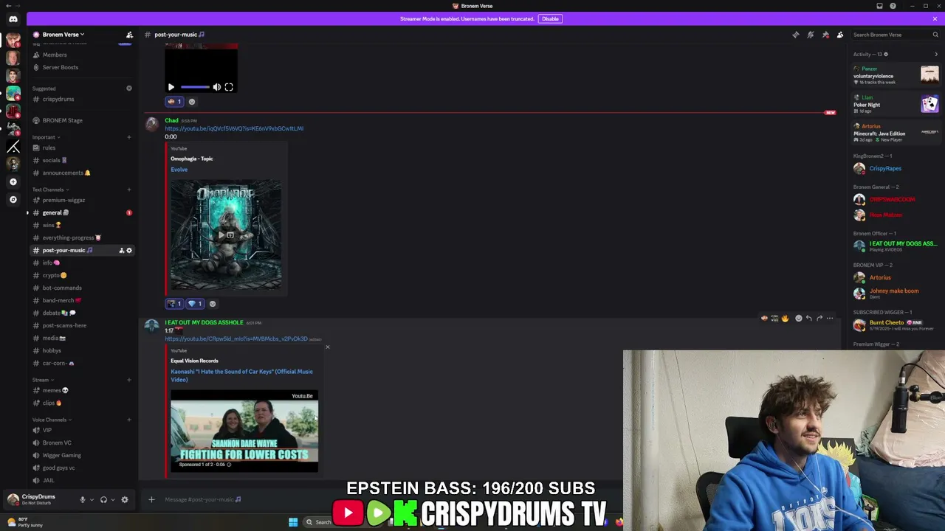The width and height of the screenshot is (945, 531).
Task: Open the Threads icon in channel header
Action: [x=795, y=35]
